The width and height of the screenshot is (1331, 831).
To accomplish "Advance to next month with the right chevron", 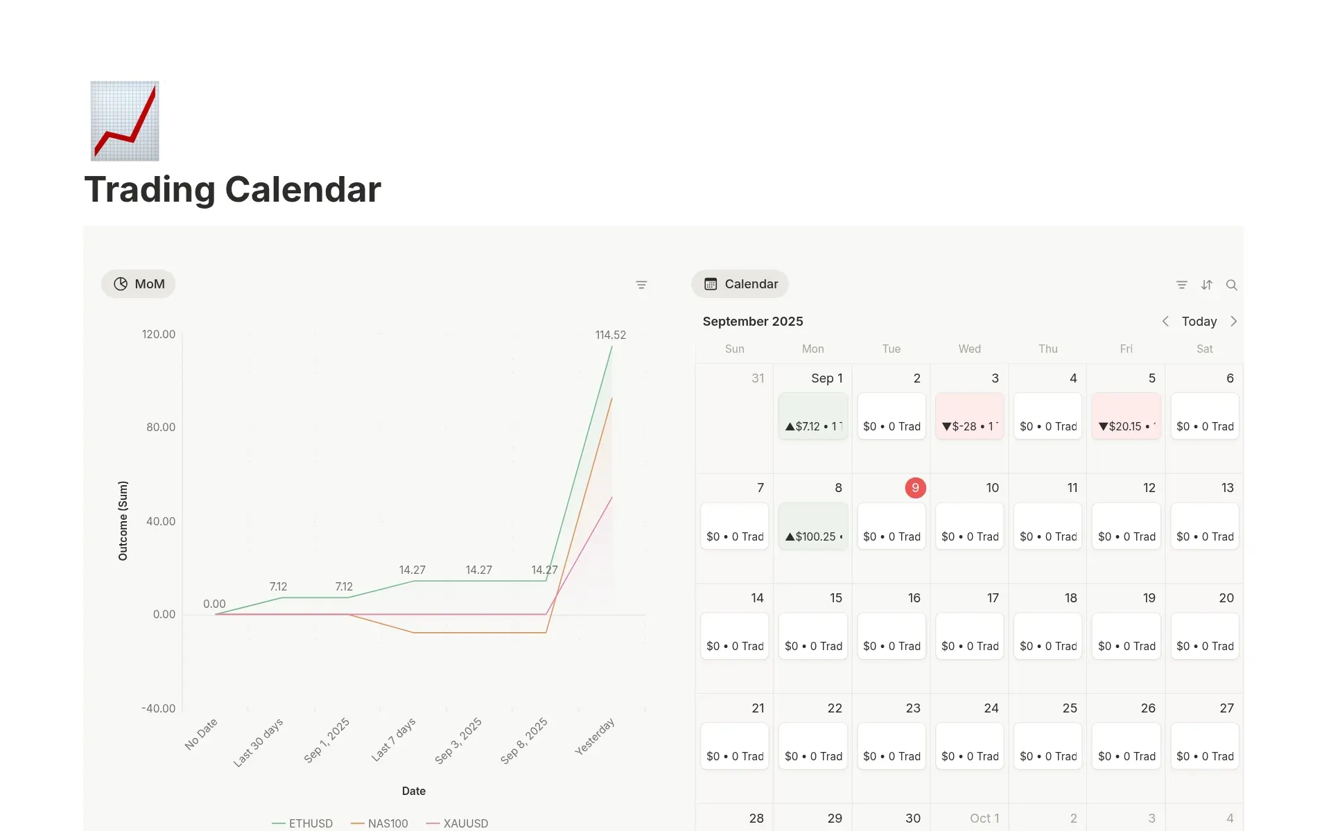I will 1234,321.
